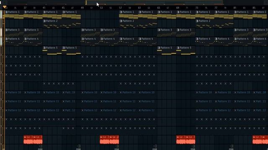
Task: Click the Pattern 3 clip icon at bar 65
Action: [159, 30]
